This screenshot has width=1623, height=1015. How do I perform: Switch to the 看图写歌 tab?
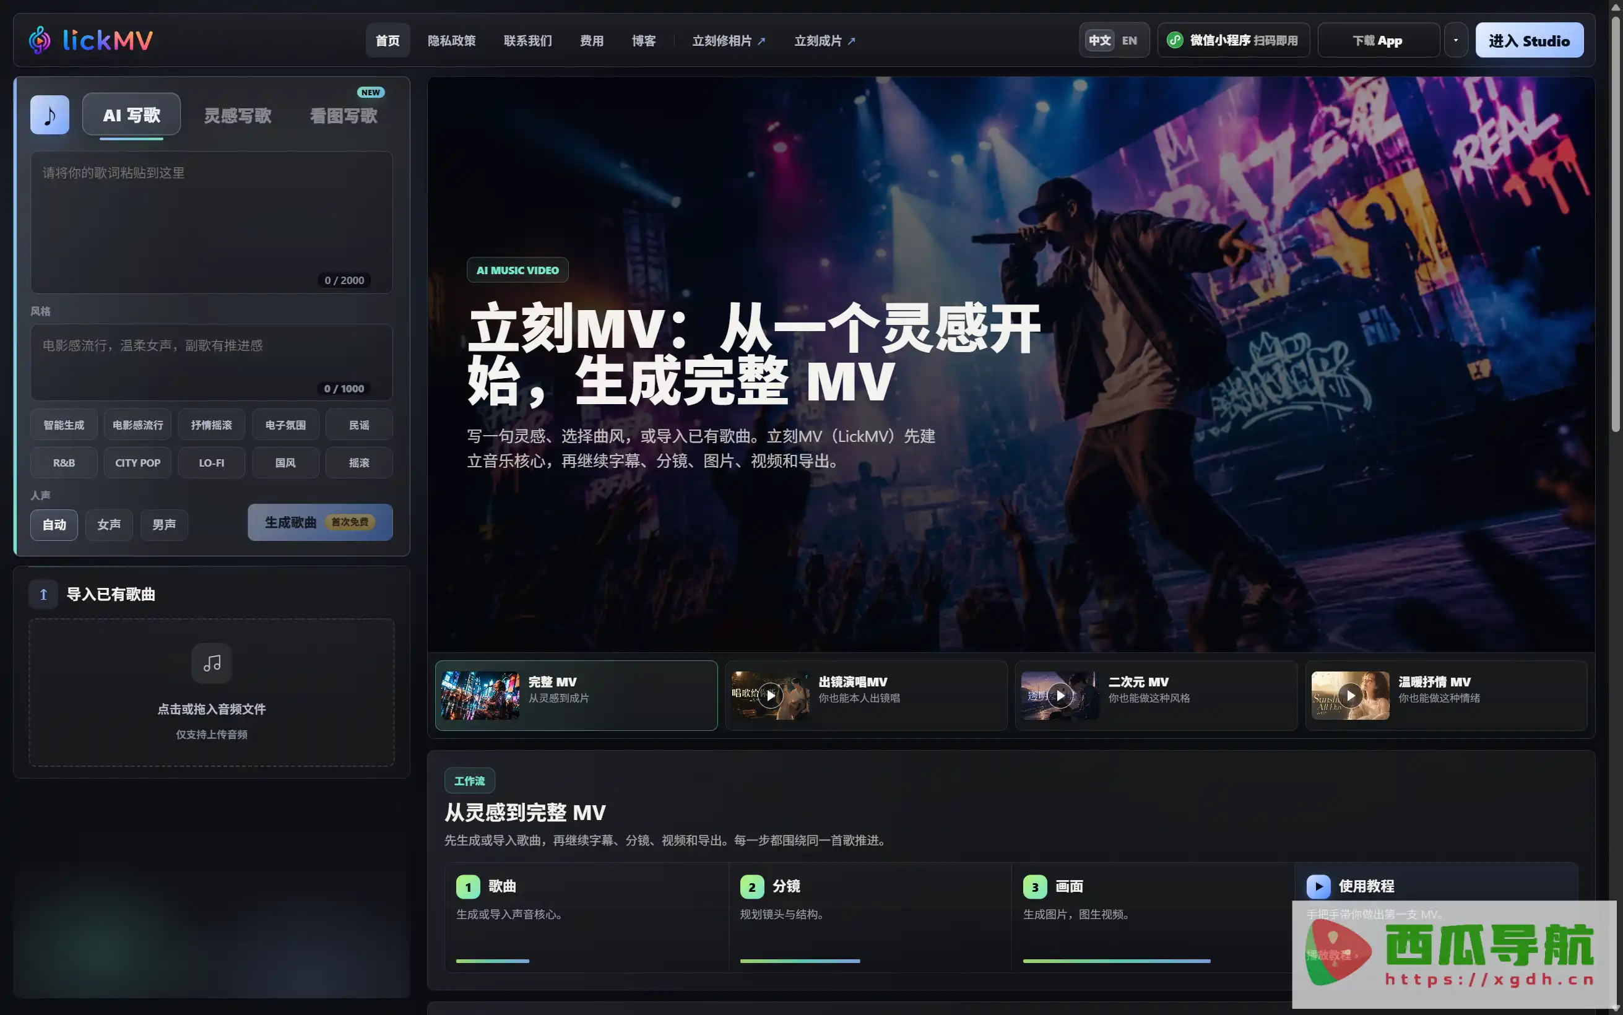(344, 116)
